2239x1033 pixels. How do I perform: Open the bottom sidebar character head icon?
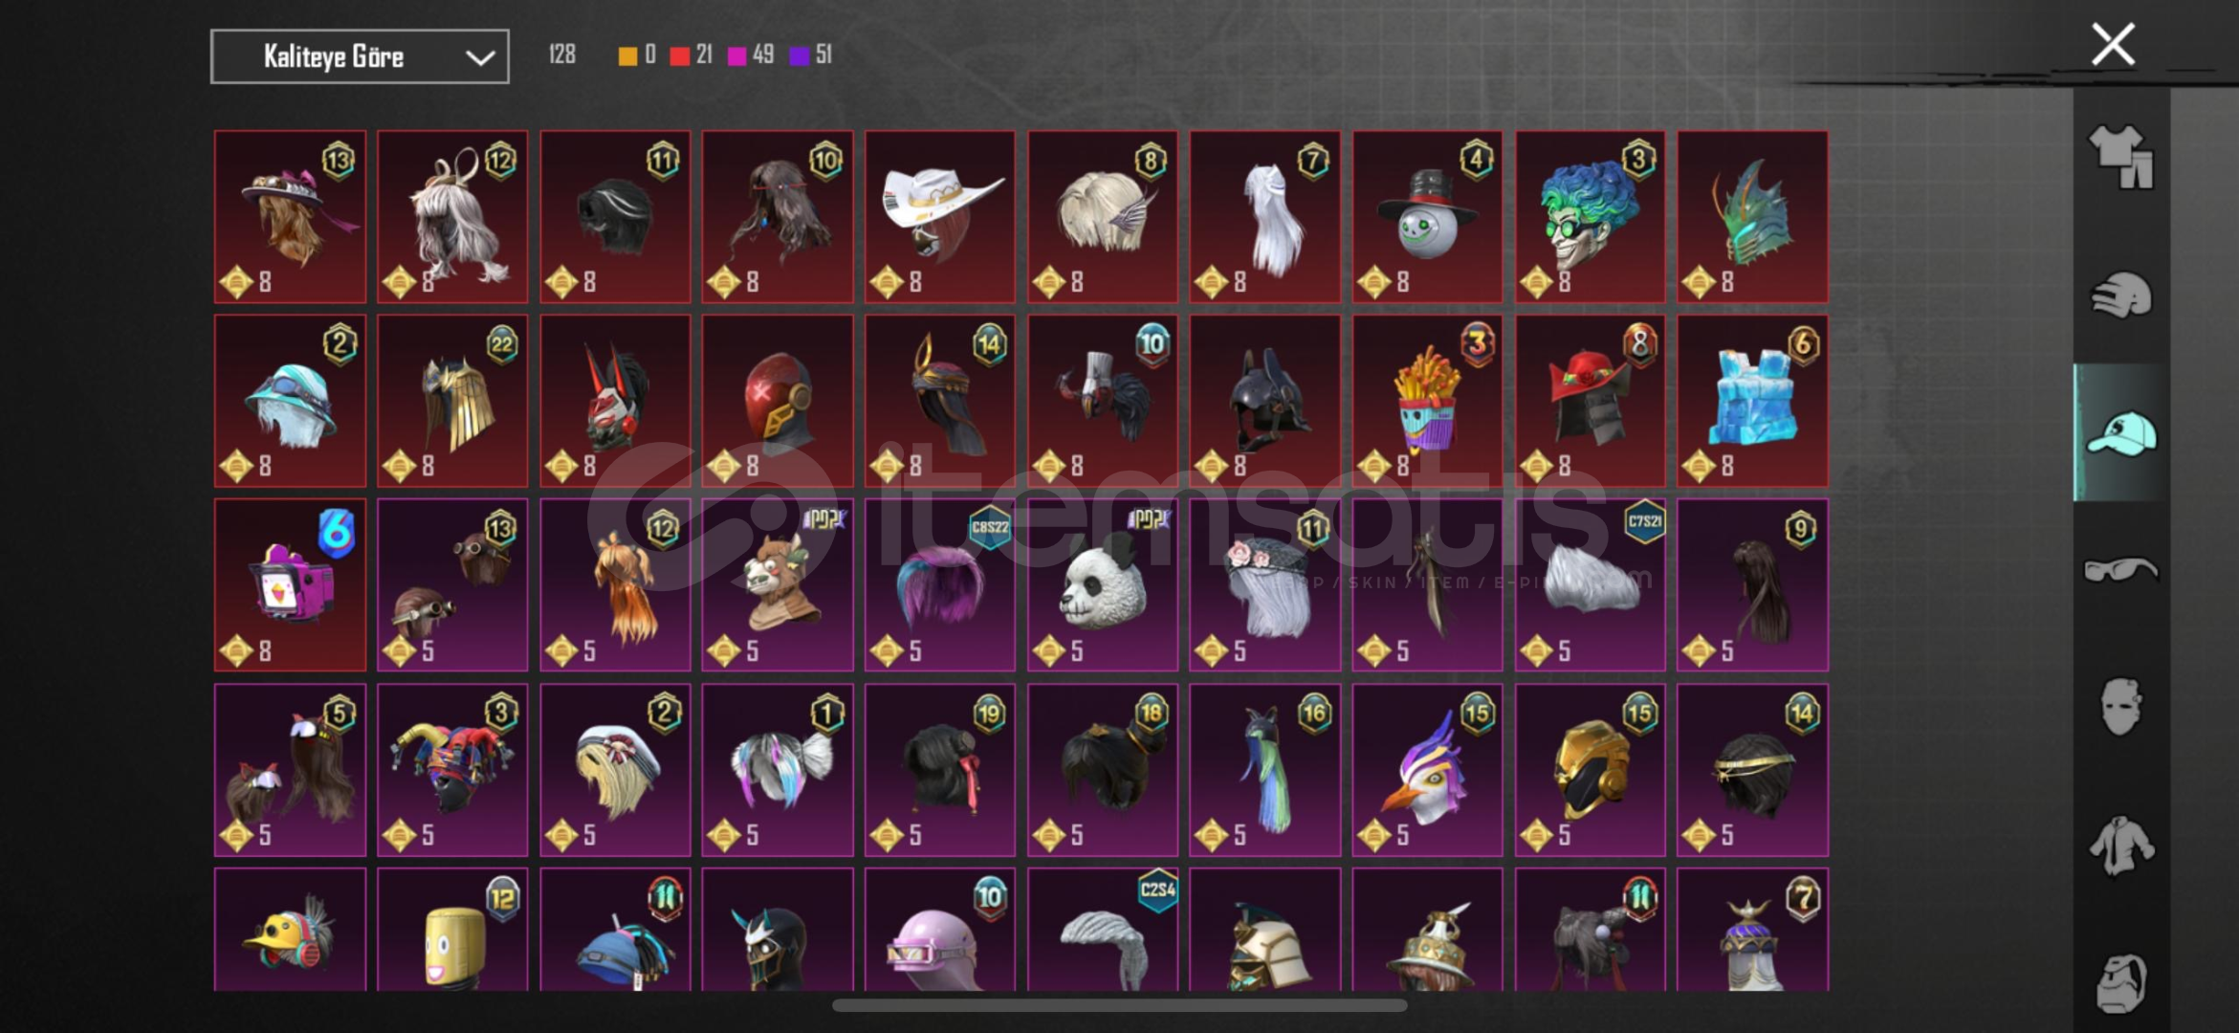tap(2121, 982)
